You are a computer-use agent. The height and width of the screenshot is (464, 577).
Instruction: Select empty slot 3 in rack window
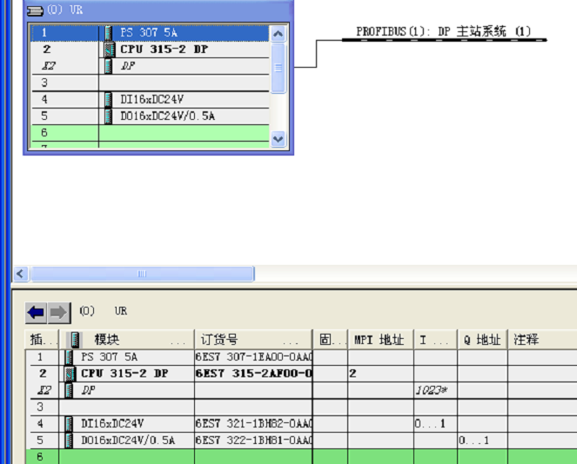151,83
